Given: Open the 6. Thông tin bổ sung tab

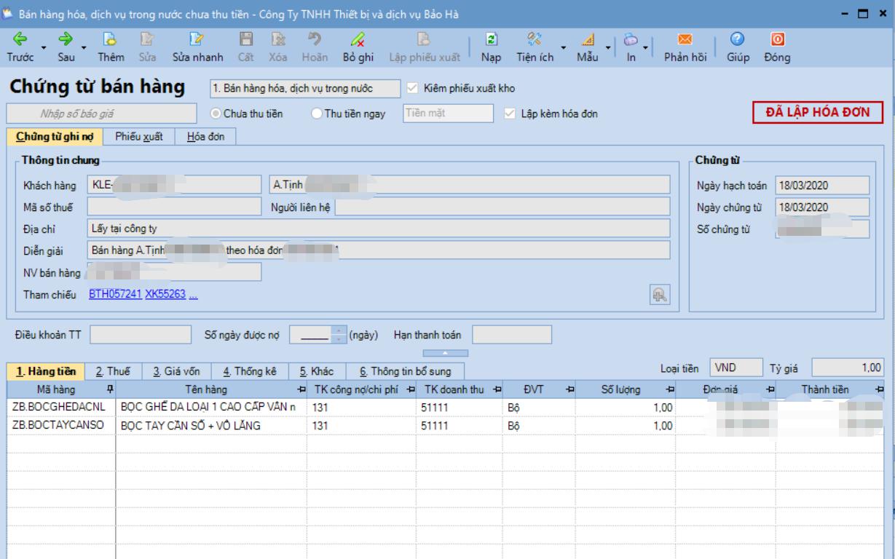Looking at the screenshot, I should (405, 371).
